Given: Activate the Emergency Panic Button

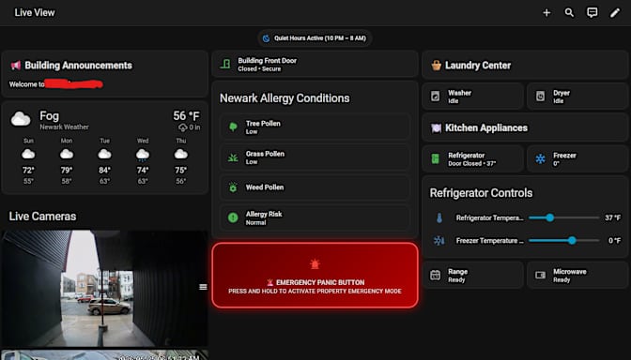Looking at the screenshot, I should click(x=315, y=276).
